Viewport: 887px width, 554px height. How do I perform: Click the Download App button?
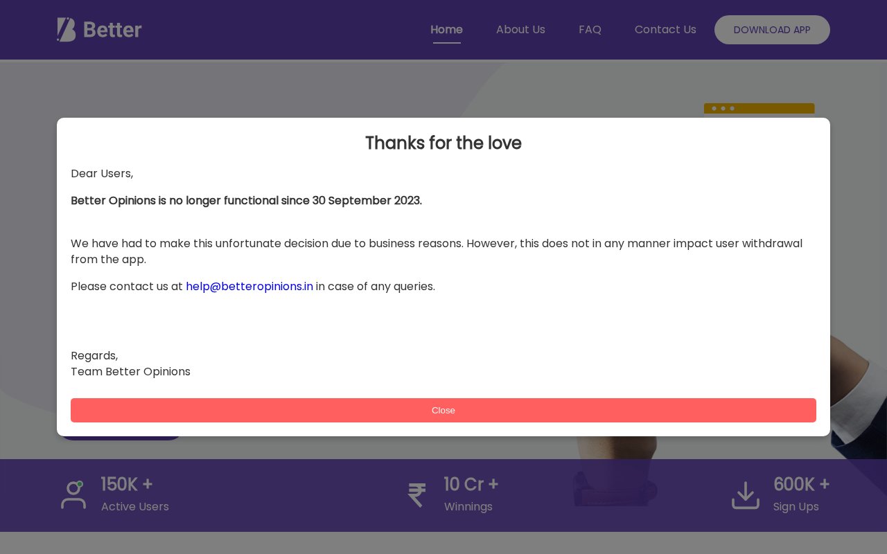click(772, 30)
